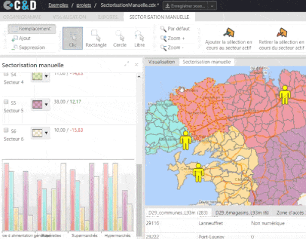Close the Sectorisation manuelle panel

click(136, 65)
